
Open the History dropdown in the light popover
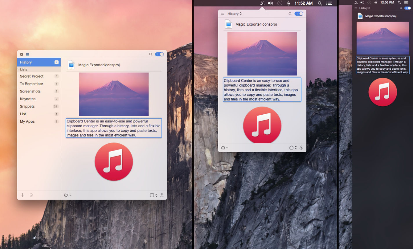pos(234,14)
